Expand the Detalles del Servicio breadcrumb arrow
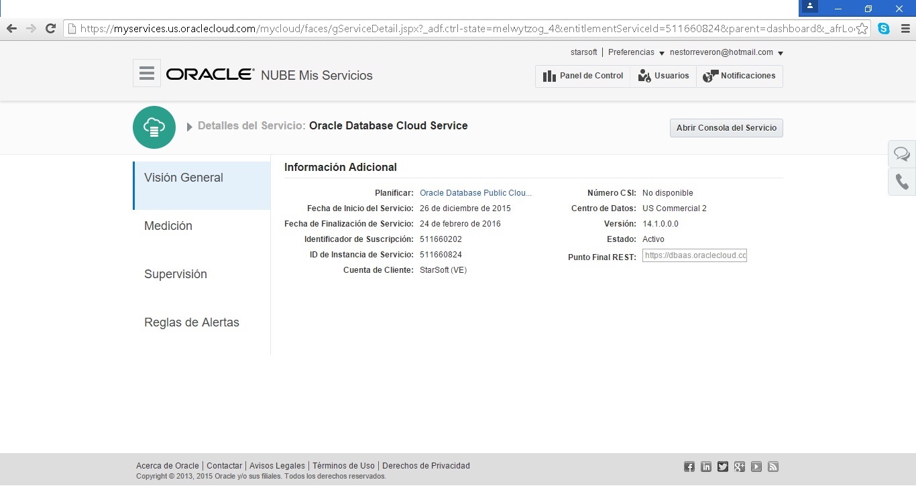The width and height of the screenshot is (916, 488). [190, 127]
